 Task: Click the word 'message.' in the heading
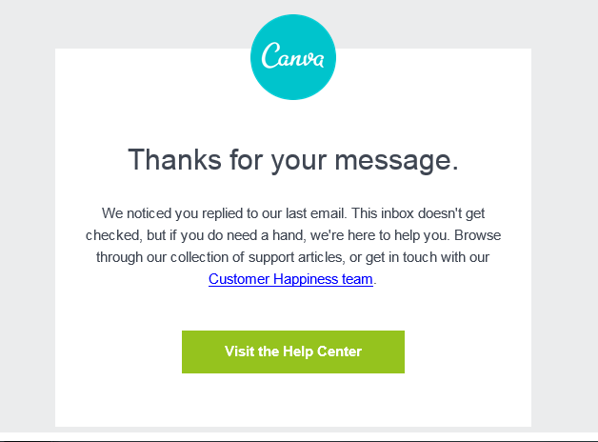point(397,160)
